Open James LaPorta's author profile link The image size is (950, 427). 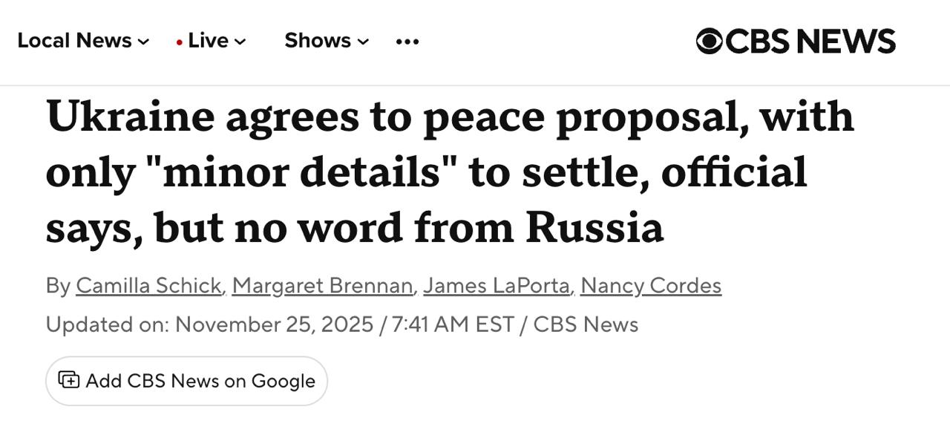[497, 285]
